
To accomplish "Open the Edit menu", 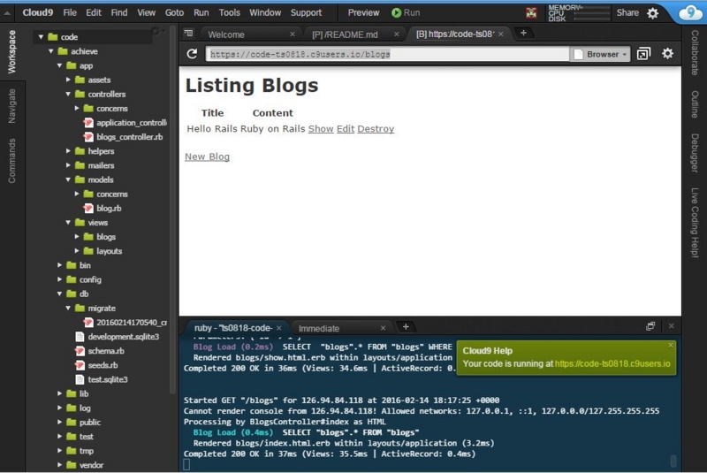I will pyautogui.click(x=94, y=12).
